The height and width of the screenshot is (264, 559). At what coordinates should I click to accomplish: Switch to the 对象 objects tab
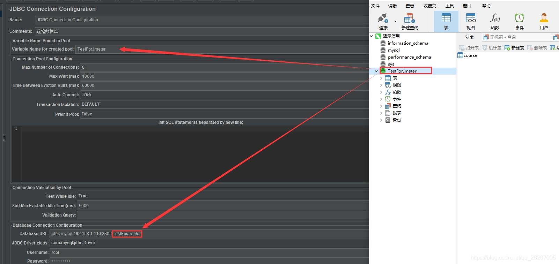pyautogui.click(x=470, y=37)
